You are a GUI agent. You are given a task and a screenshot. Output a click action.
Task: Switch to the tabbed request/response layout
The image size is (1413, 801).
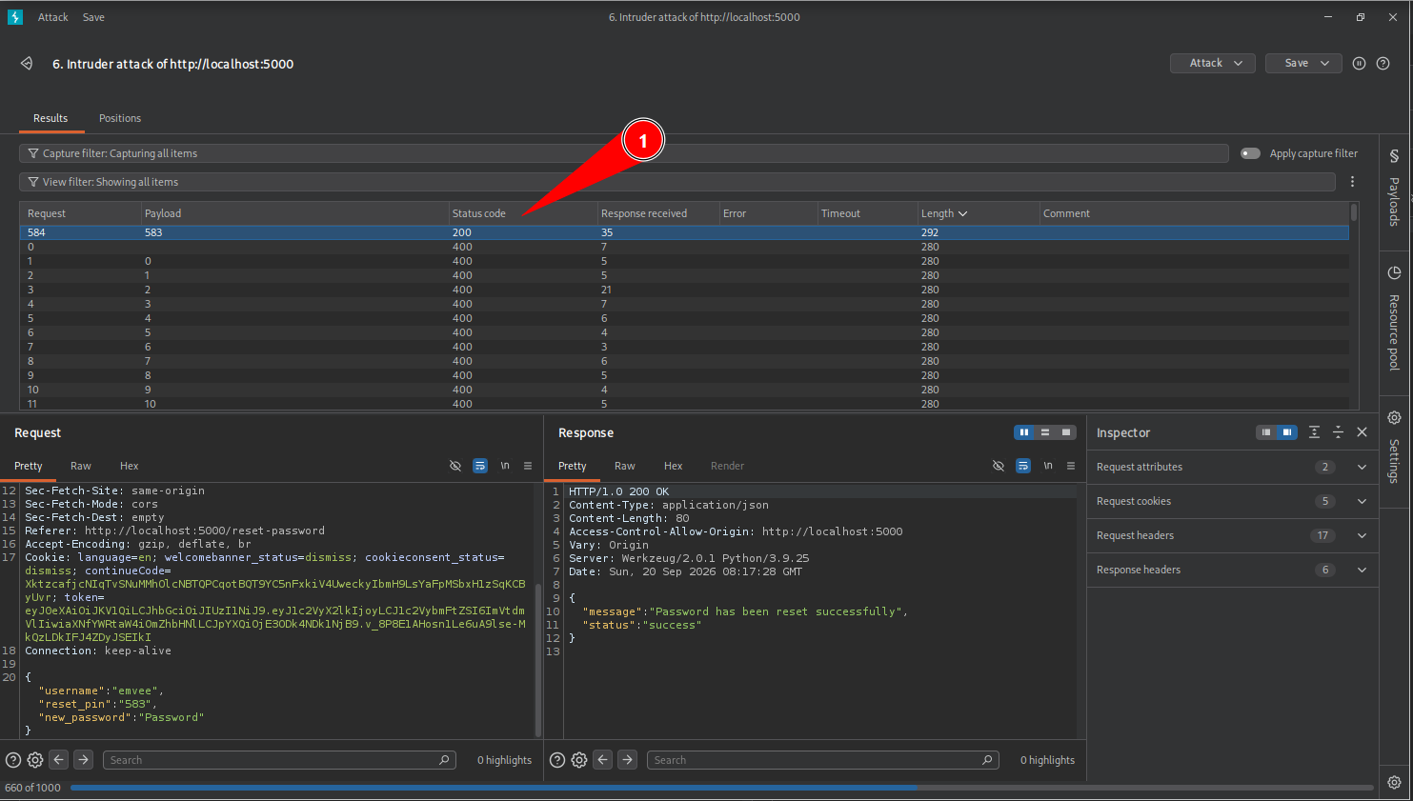1066,432
